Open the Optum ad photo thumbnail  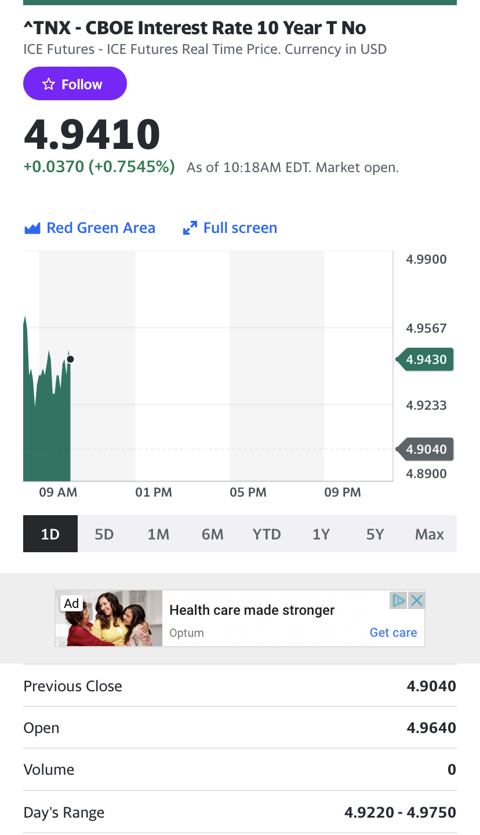pyautogui.click(x=109, y=618)
